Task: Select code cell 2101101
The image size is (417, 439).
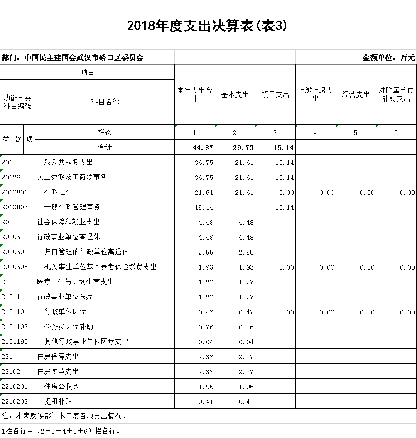Action: tap(17, 311)
